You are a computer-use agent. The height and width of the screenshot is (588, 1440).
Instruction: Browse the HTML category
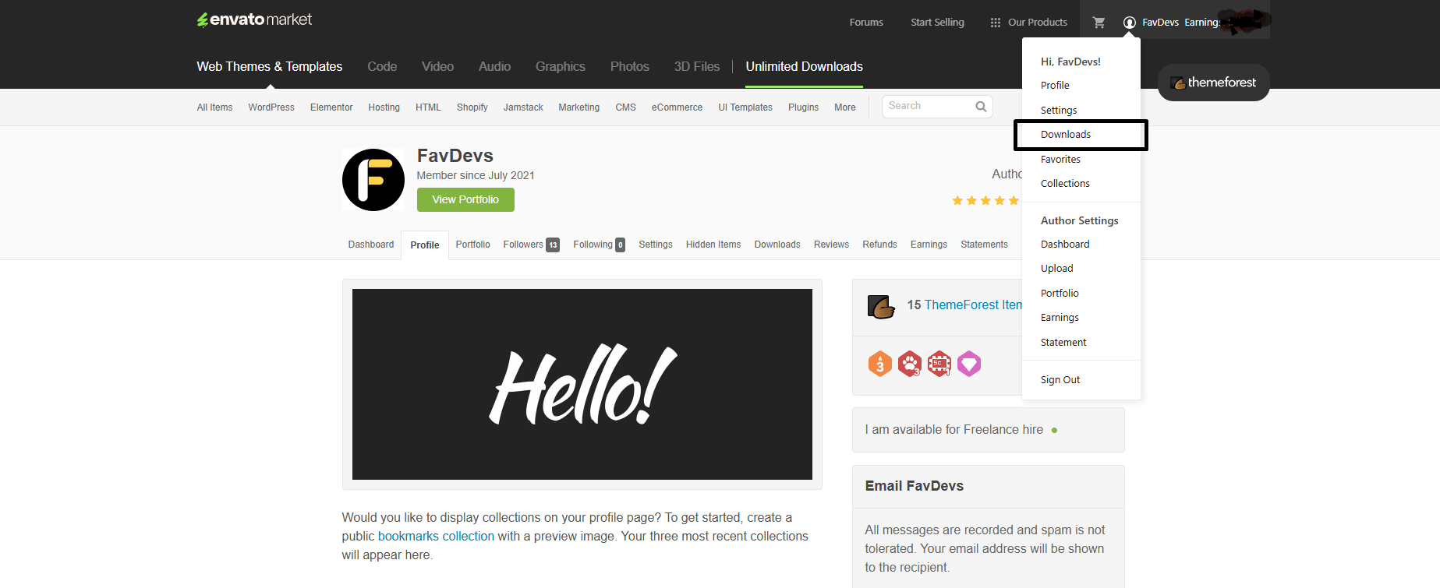tap(428, 107)
